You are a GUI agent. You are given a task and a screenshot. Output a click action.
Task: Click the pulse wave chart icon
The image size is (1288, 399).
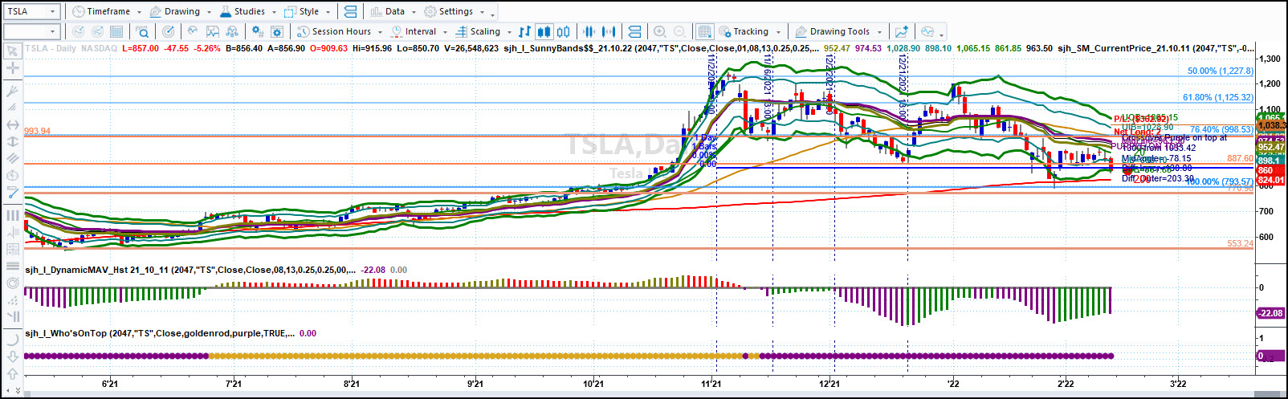[927, 31]
